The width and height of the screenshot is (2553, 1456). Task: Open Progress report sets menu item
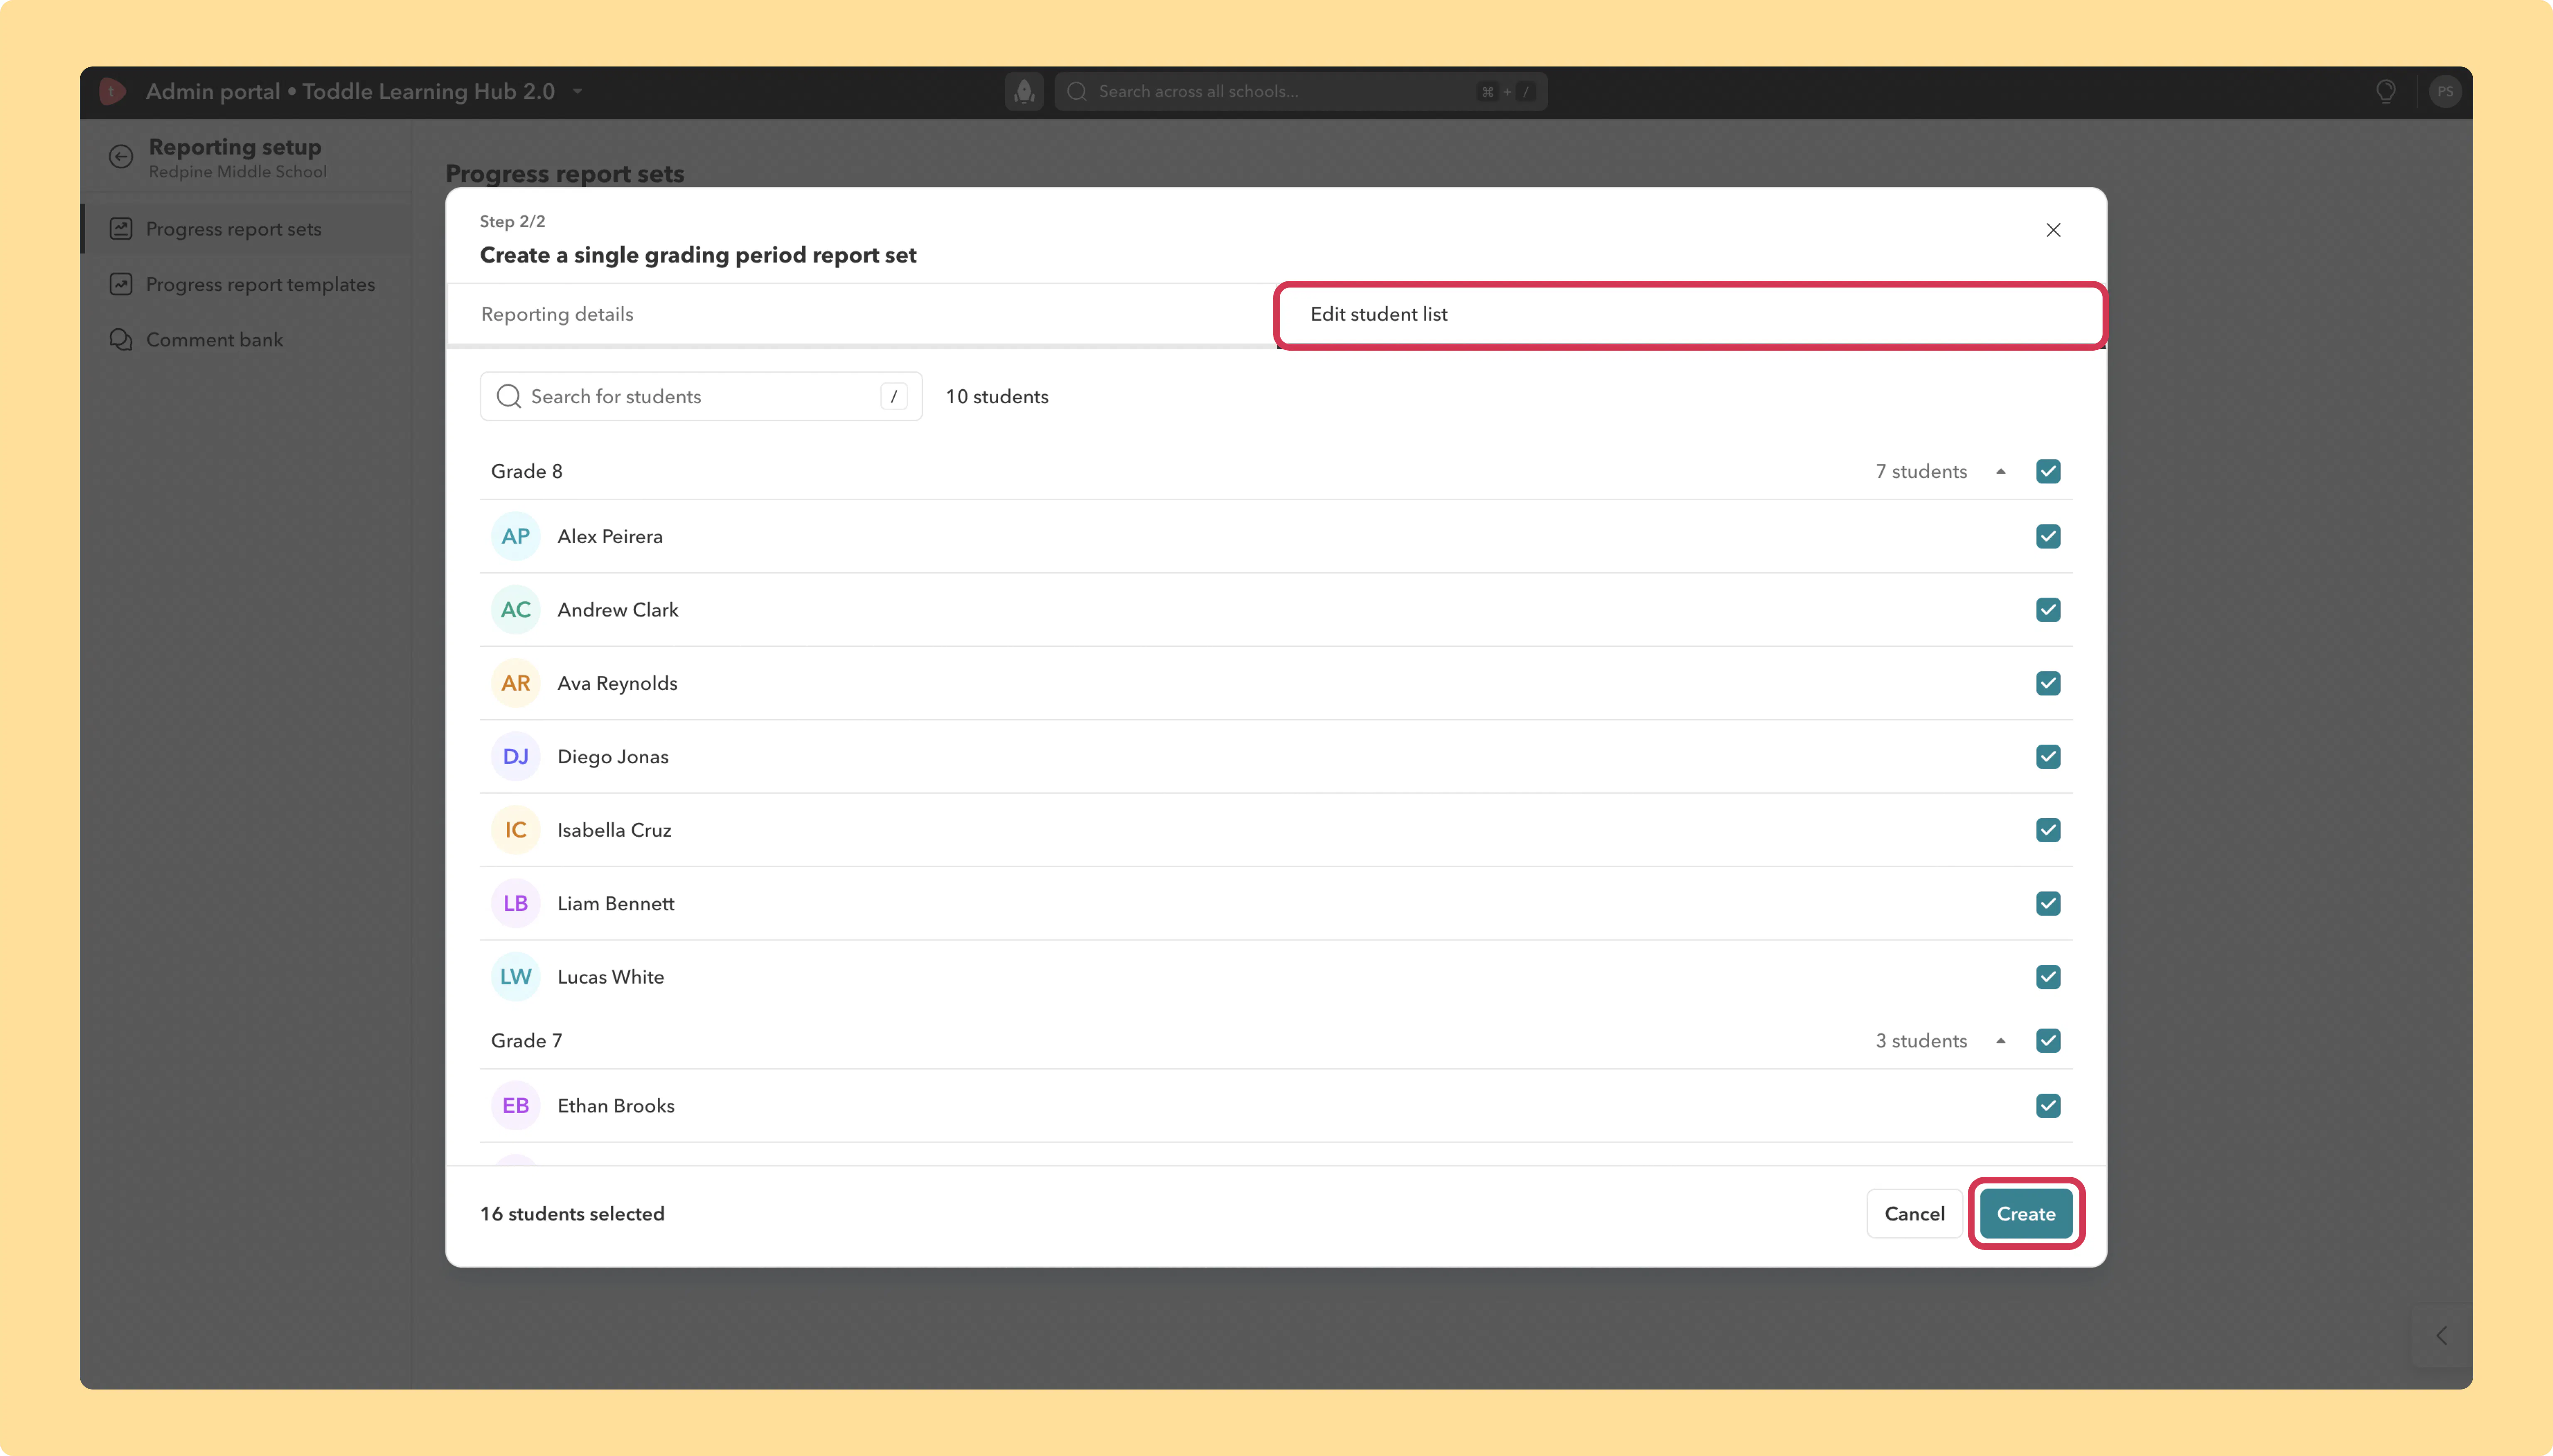(x=246, y=229)
